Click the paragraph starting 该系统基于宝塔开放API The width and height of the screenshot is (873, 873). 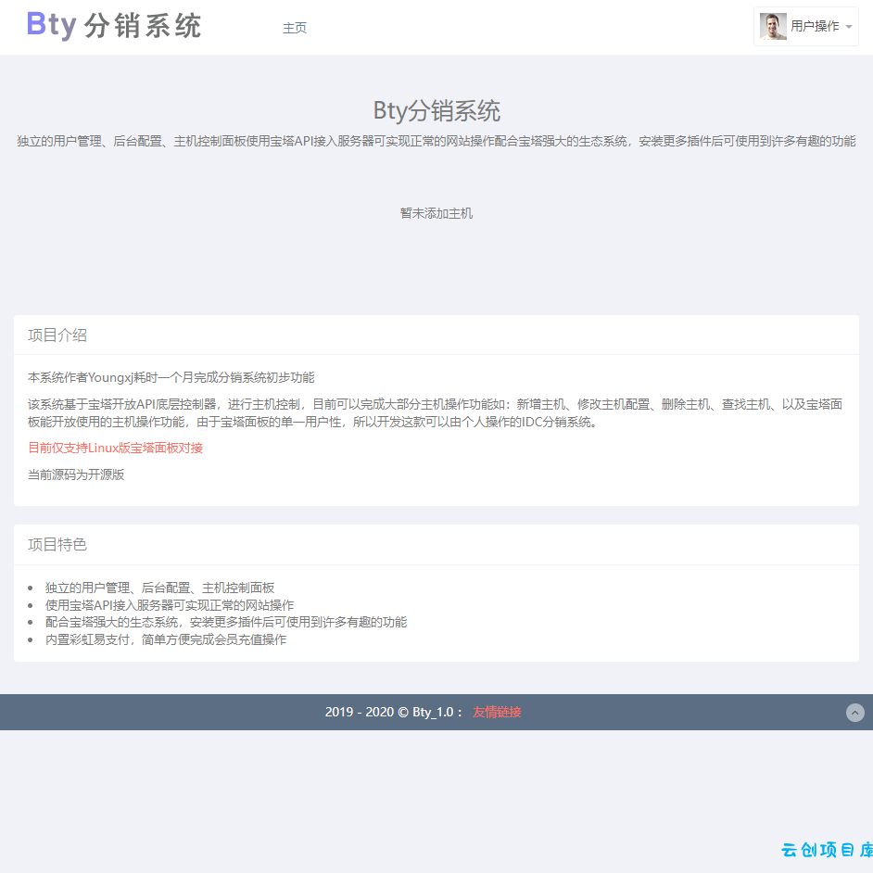pos(435,413)
